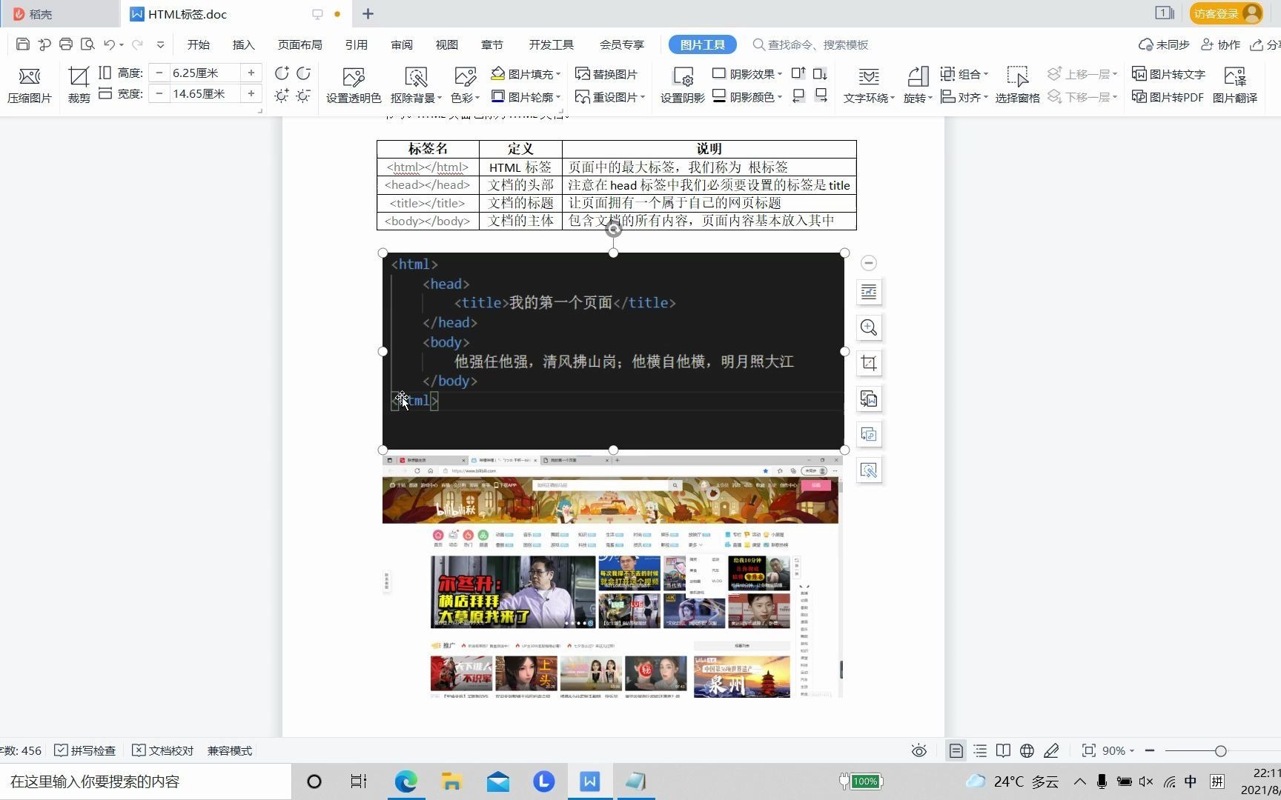1281x800 pixels.
Task: Toggle eye protection mode in status bar
Action: [x=918, y=750]
